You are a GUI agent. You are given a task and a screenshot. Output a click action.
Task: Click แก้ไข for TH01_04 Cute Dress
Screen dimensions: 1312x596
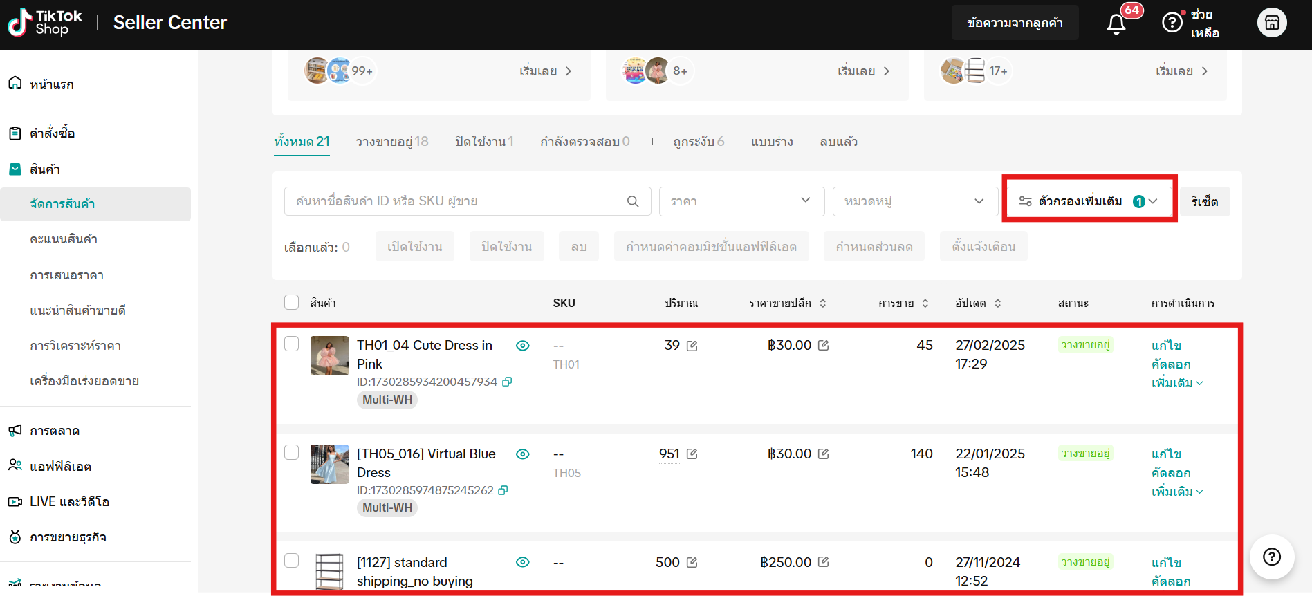click(x=1166, y=345)
